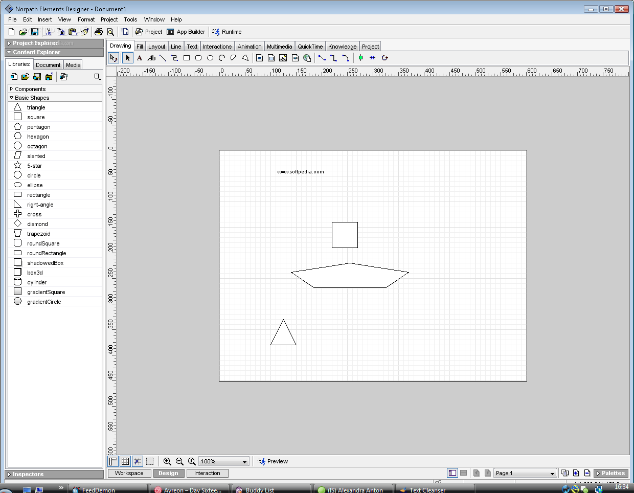The height and width of the screenshot is (493, 634).
Task: Toggle snap to grid button
Action: [138, 461]
